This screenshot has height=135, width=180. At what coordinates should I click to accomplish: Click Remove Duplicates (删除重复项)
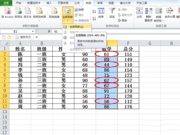click(149, 15)
